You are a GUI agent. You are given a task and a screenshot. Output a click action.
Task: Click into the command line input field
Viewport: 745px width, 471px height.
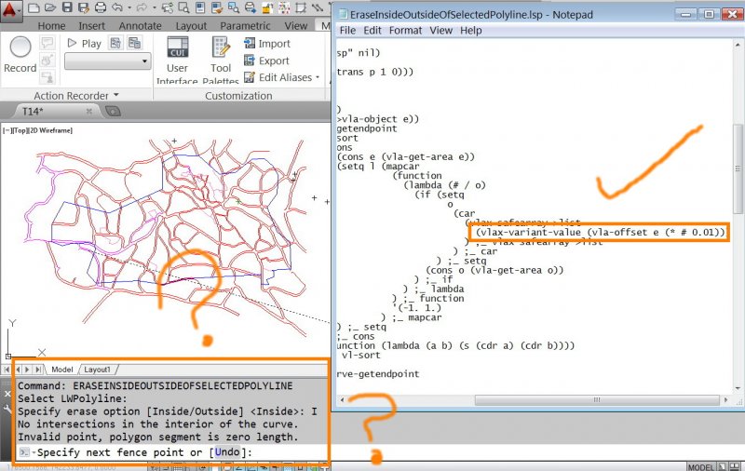tap(172, 452)
